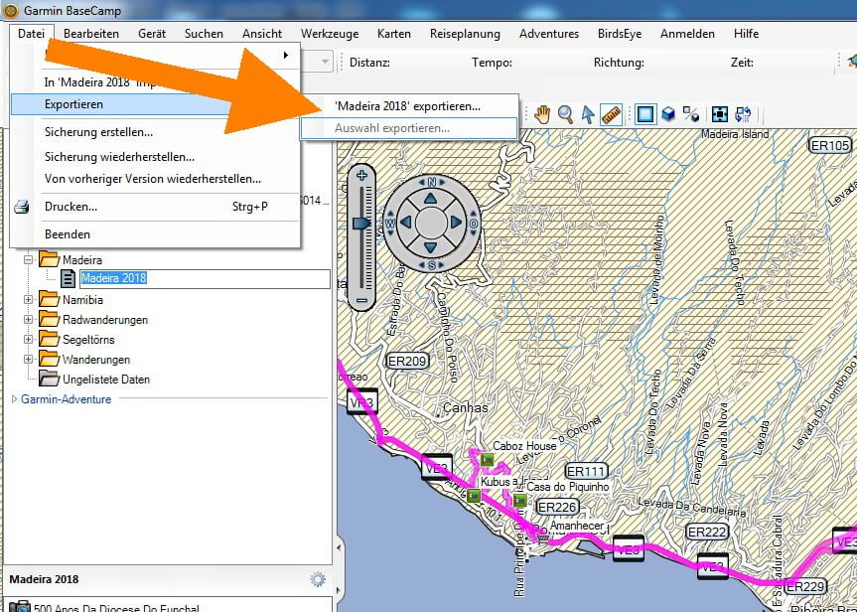Click Sicherung erstellen... in Datei menu
Image resolution: width=857 pixels, height=612 pixels.
[x=98, y=132]
